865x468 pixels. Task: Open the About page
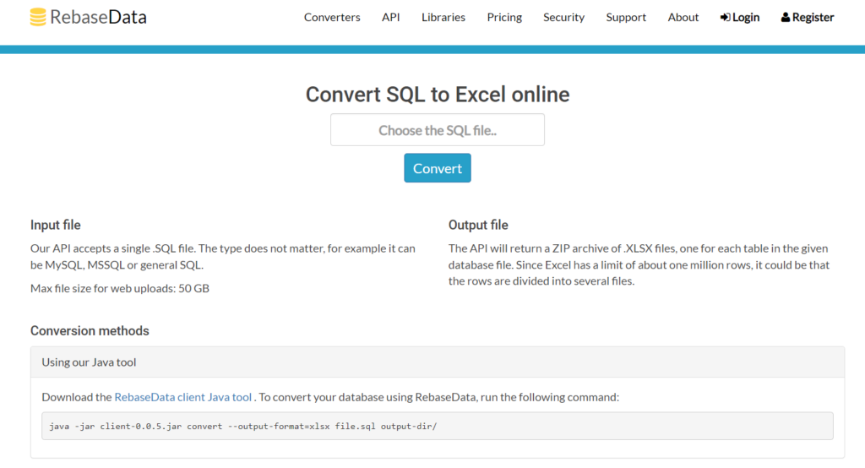(x=683, y=17)
